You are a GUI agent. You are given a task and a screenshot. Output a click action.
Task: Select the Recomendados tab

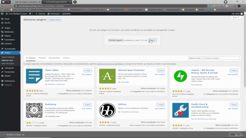coord(54,58)
